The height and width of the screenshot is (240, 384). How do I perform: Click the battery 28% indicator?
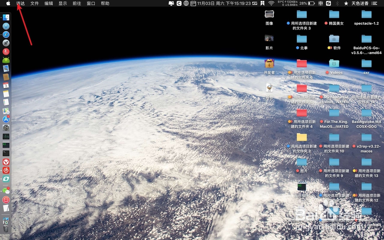tap(307, 3)
